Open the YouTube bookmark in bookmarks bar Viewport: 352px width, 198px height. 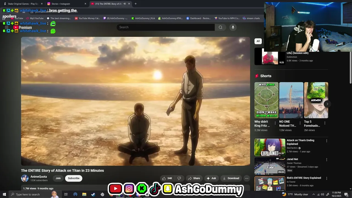click(x=17, y=18)
